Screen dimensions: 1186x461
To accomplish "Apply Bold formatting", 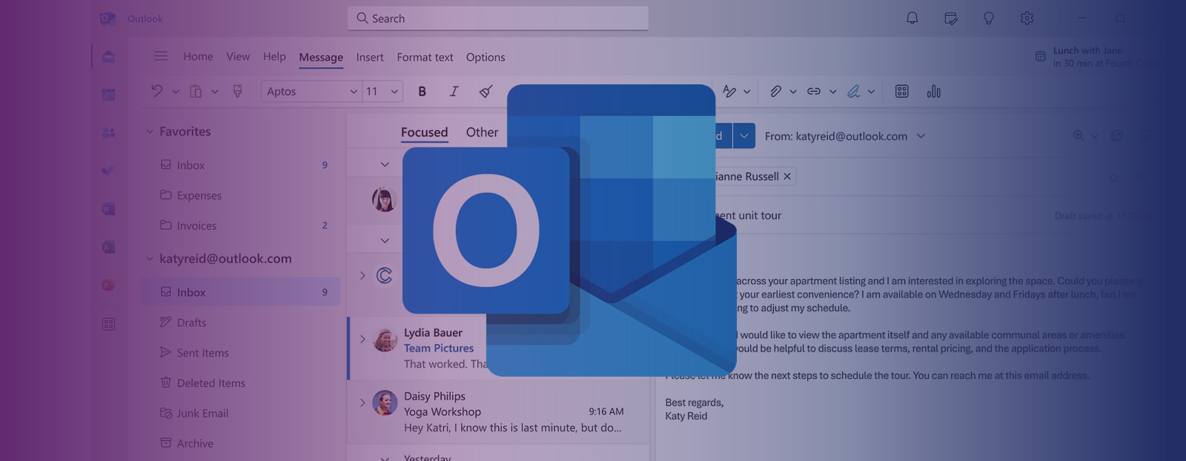I will [422, 91].
